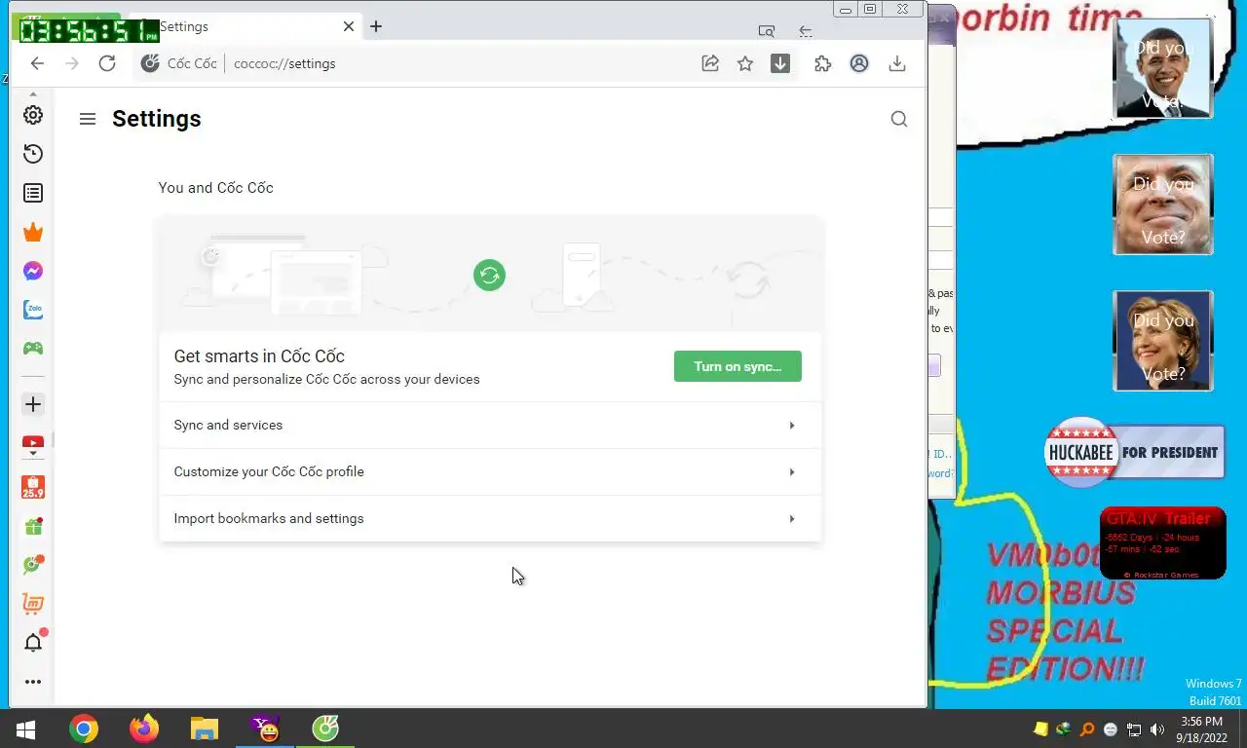Open the green gift box sidebar icon

point(33,526)
